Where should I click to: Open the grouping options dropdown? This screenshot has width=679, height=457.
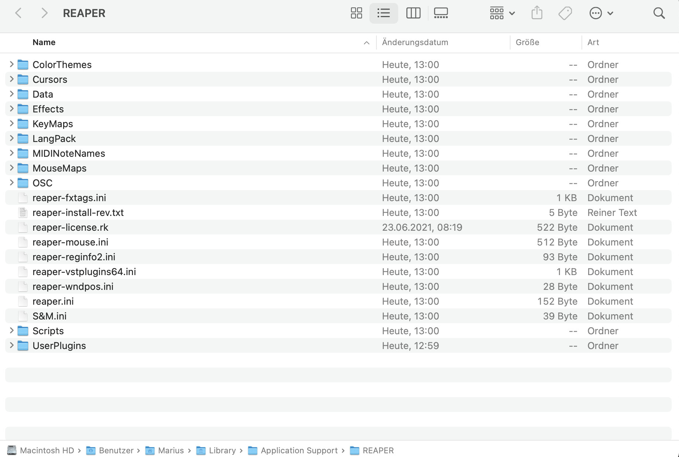point(502,13)
